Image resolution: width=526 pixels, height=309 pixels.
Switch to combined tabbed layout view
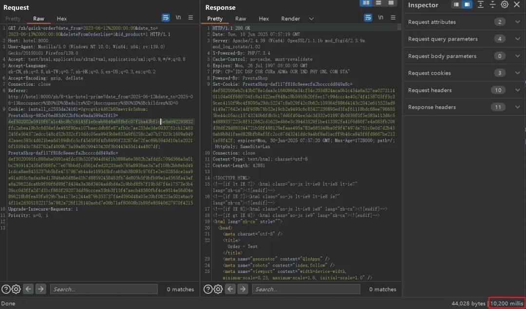pos(391,3)
